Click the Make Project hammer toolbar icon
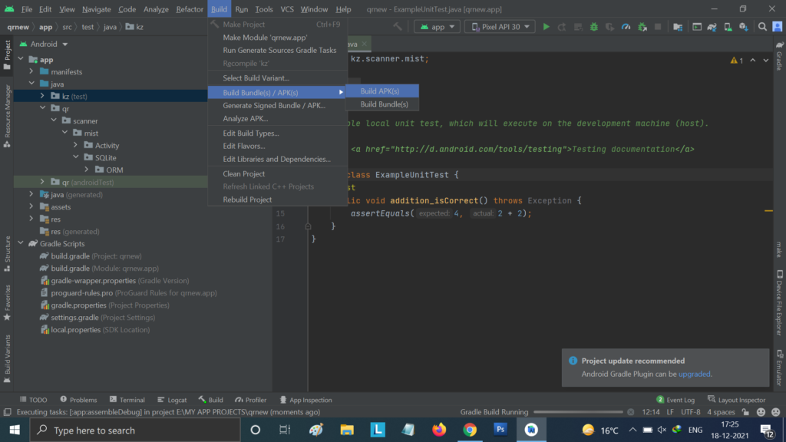 tap(398, 27)
